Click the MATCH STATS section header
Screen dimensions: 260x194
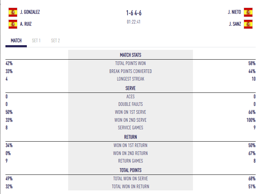point(131,55)
